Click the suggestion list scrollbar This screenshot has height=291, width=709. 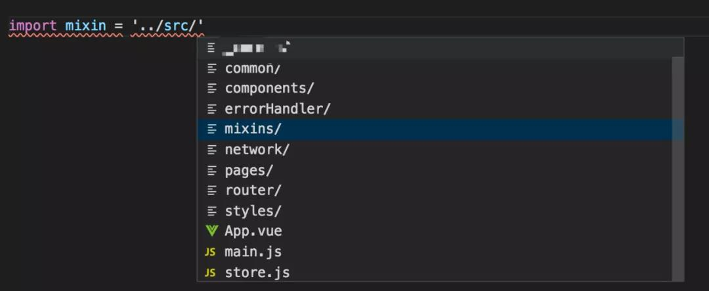pos(677,168)
